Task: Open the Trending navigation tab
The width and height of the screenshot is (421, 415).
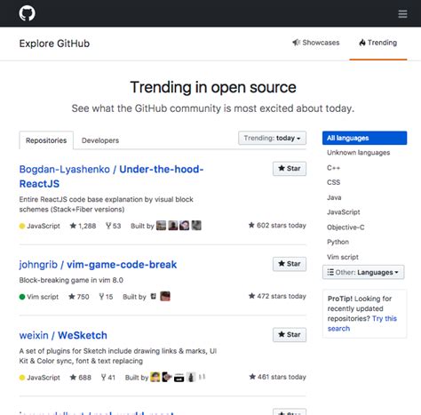Action: click(378, 43)
